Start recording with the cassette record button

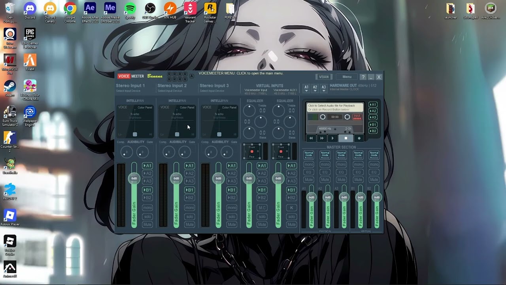click(359, 138)
